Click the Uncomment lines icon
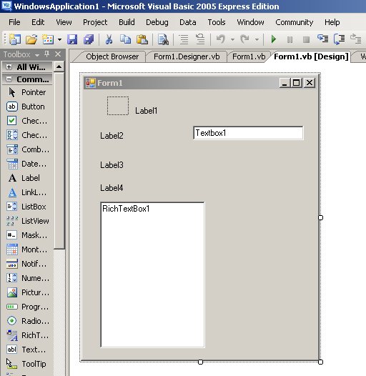This screenshot has height=376, width=366. pos(200,39)
